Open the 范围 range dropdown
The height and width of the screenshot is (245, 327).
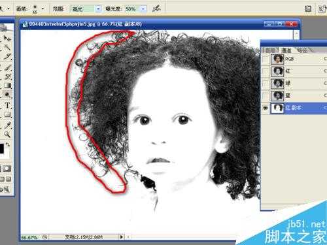tap(86, 9)
